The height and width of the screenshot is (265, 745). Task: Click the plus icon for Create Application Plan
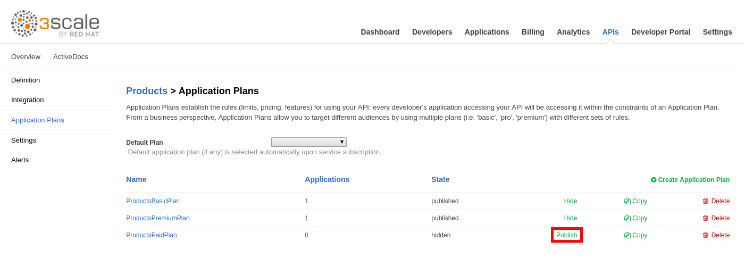(654, 180)
